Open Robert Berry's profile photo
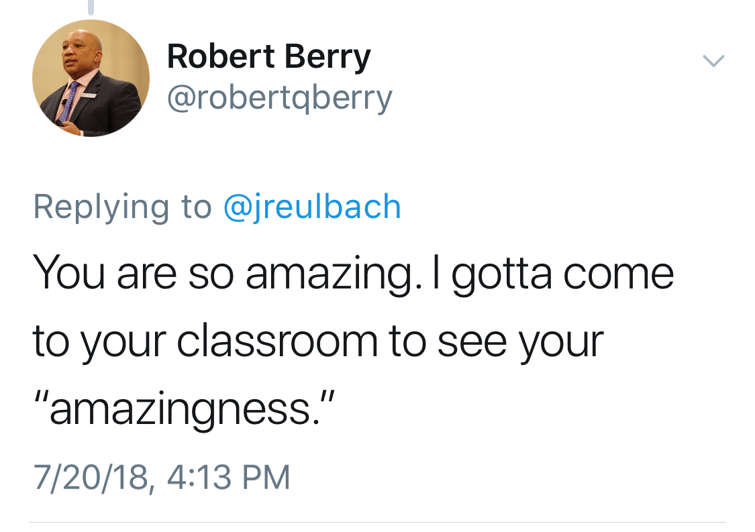755x532 pixels. (91, 78)
